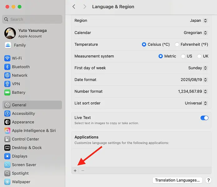This screenshot has height=187, width=217.
Task: Open Spotlight label in sidebar
Action: [20, 173]
